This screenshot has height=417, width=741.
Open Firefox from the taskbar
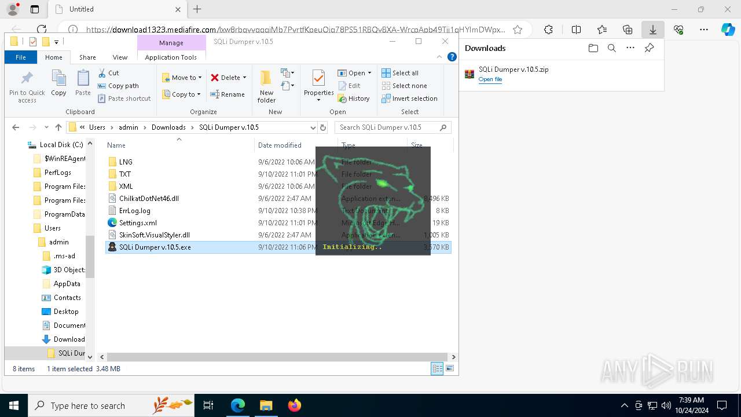point(295,405)
